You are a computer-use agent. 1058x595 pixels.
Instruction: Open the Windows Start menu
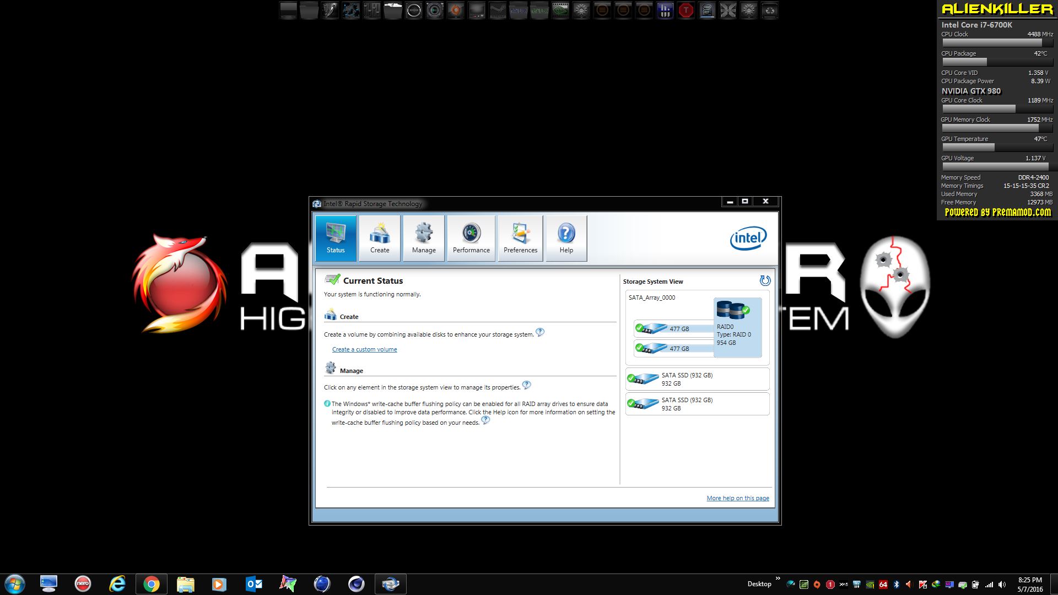click(15, 584)
